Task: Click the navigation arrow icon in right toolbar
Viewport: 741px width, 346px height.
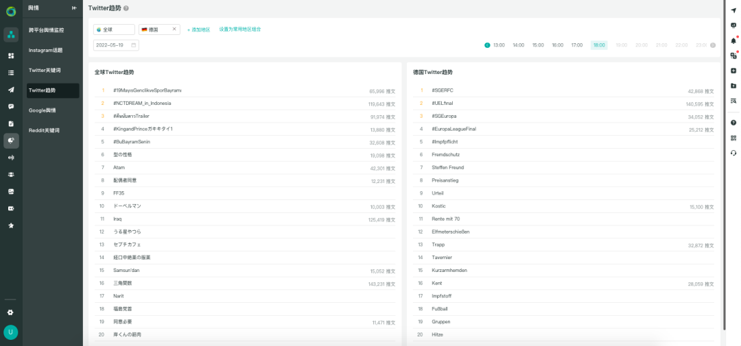Action: point(733,10)
